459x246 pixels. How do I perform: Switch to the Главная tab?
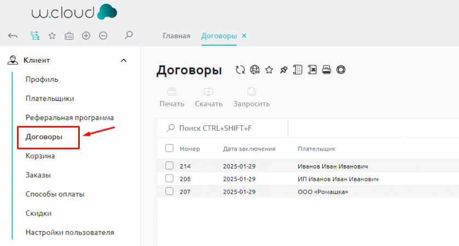[176, 36]
